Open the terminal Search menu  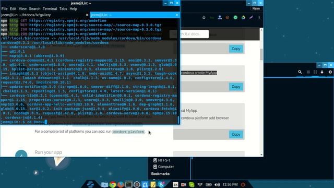[x=35, y=9]
